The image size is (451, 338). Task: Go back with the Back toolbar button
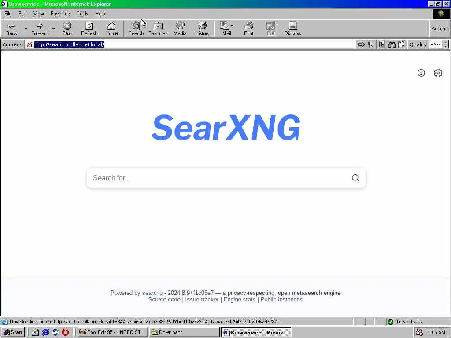coord(11,29)
